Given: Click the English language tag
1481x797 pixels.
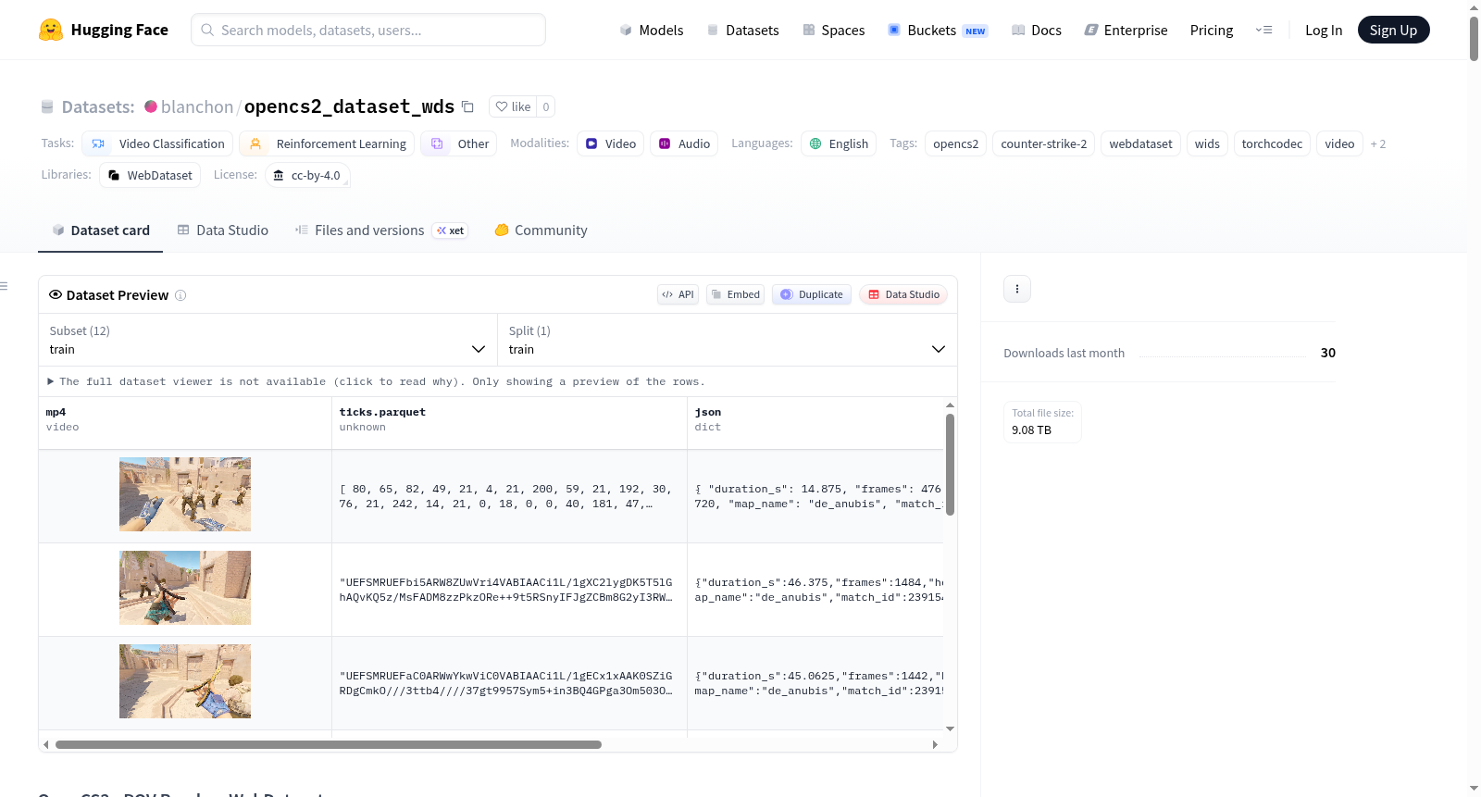Looking at the screenshot, I should point(840,143).
